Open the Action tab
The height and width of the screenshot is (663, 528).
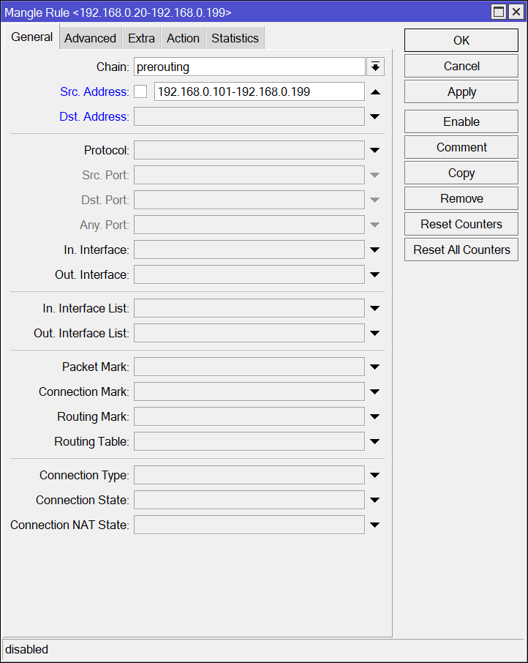(x=183, y=38)
